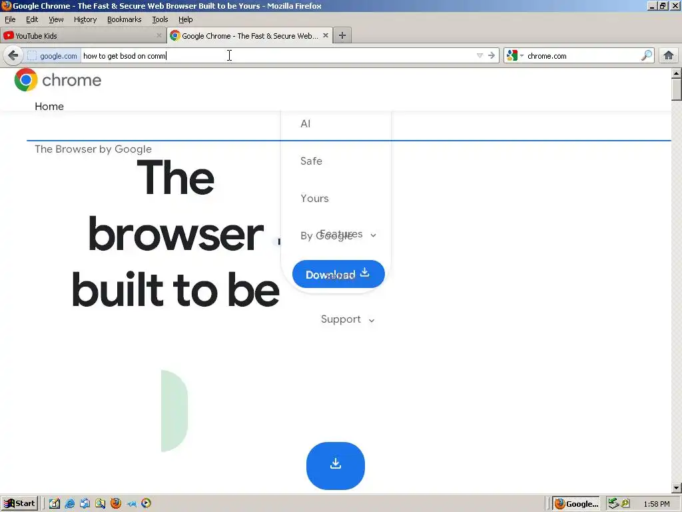Open the Windows Start menu

[x=19, y=503]
